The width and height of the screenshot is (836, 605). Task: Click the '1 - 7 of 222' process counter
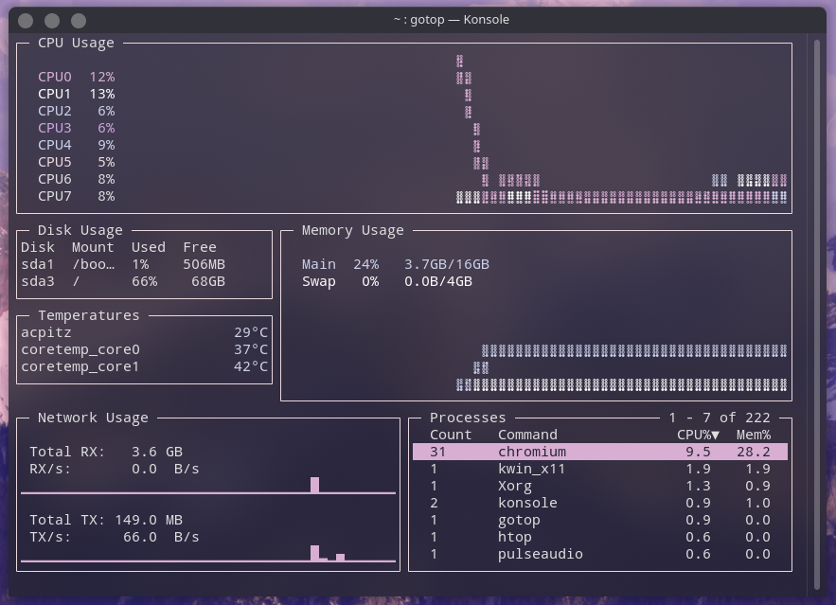point(720,418)
